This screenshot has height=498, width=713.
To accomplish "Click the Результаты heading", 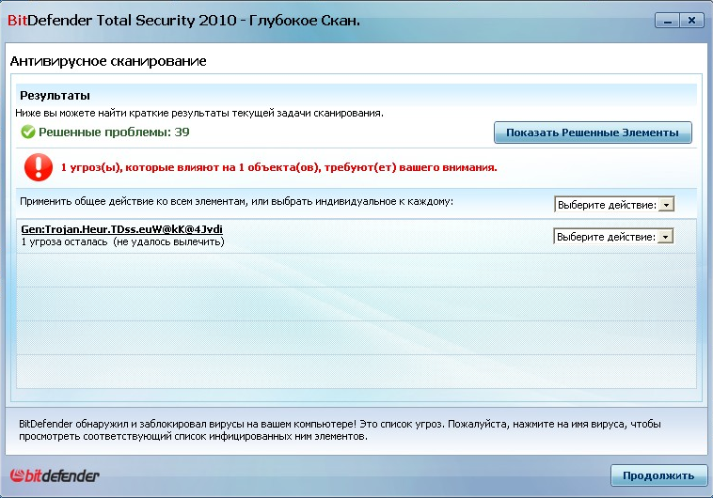I will (55, 96).
